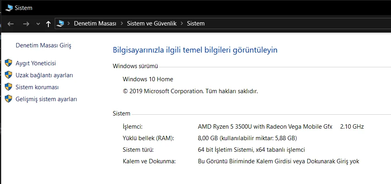Viewport: 391px width, 184px height.
Task: Click the İşlemci: label
Action: [133, 127]
